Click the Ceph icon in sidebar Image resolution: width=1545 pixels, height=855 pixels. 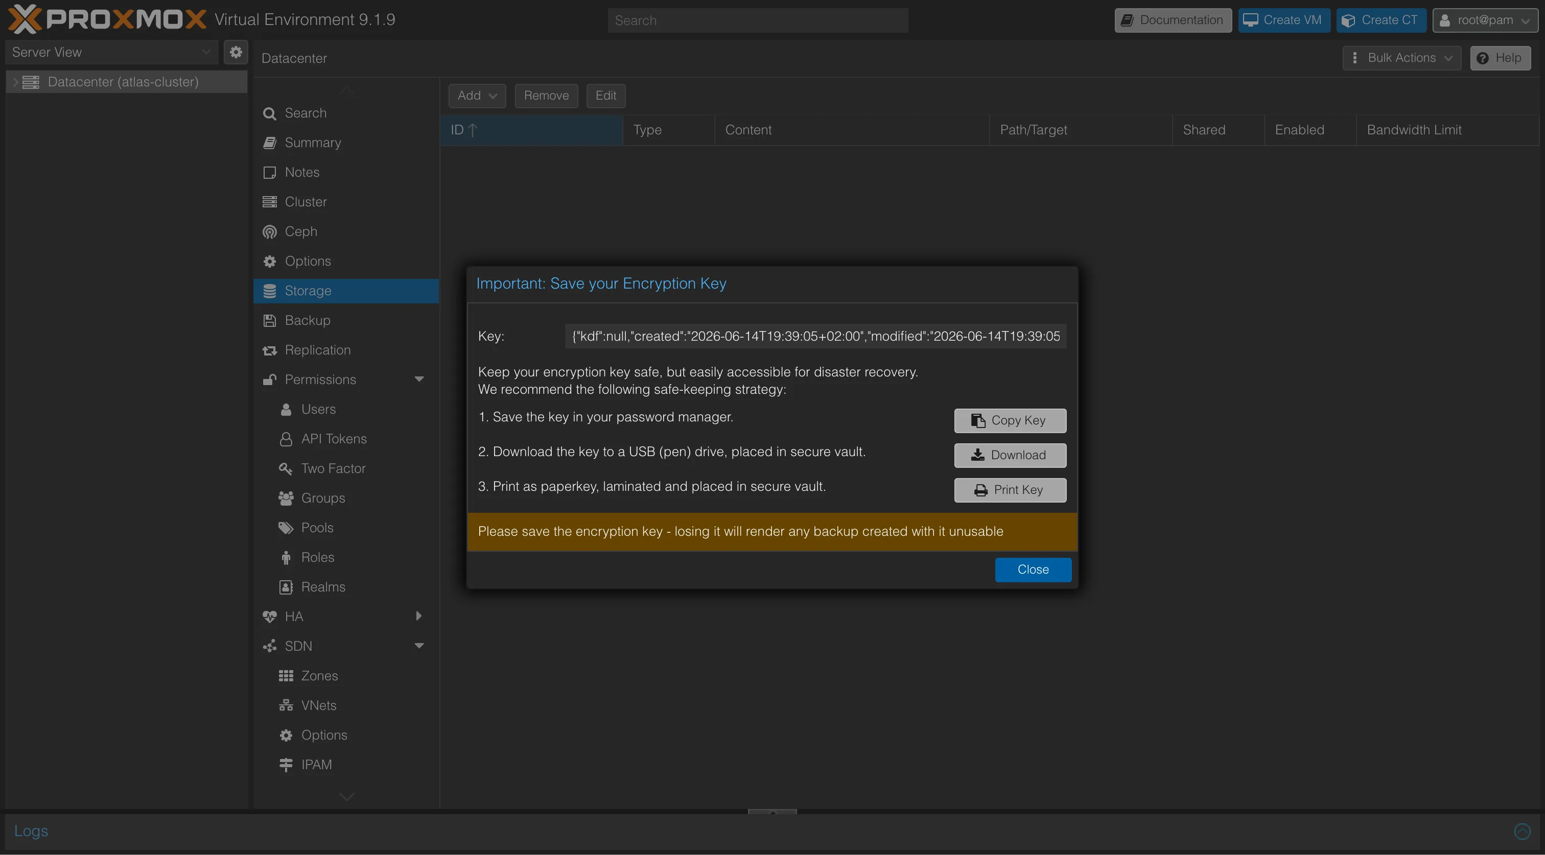(x=269, y=232)
